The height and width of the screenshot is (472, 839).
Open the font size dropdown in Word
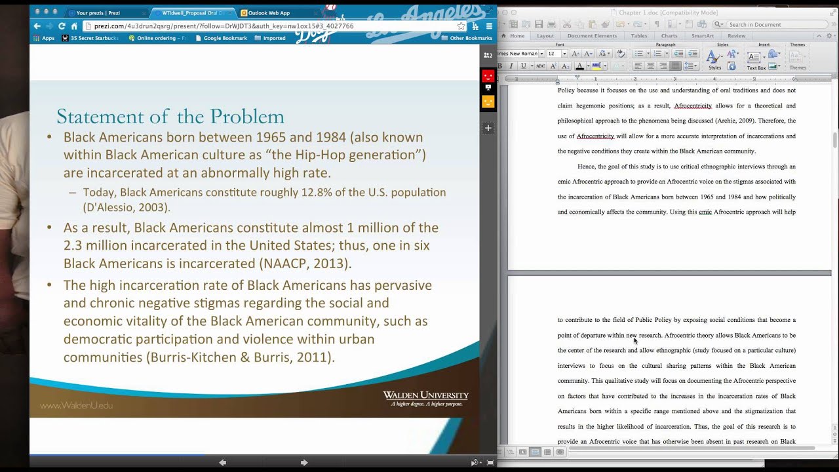pos(564,54)
